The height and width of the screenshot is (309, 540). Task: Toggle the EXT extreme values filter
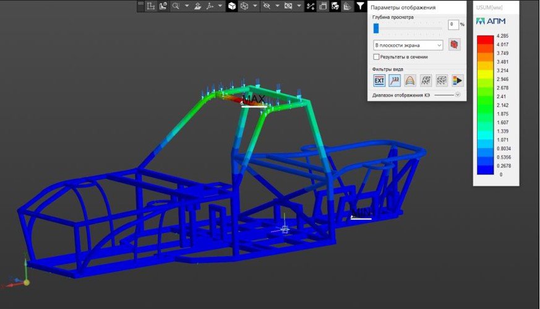(379, 80)
